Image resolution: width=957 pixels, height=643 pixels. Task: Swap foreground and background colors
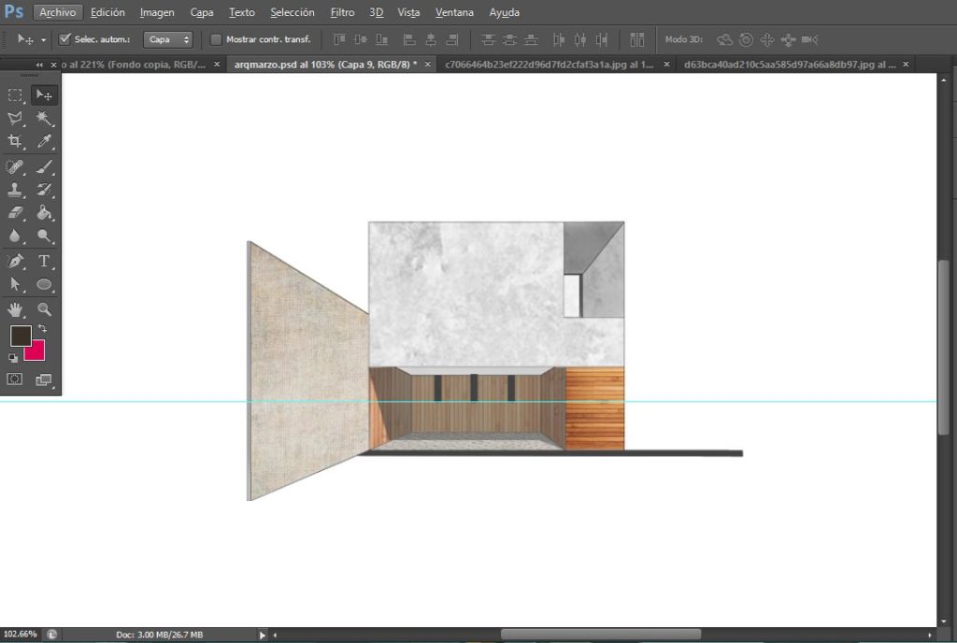pos(42,329)
